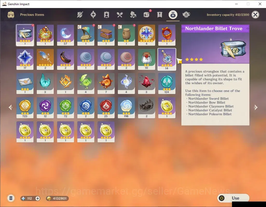This screenshot has height=207, width=266.
Task: Close the Genshin Impact window
Action: point(260,4)
